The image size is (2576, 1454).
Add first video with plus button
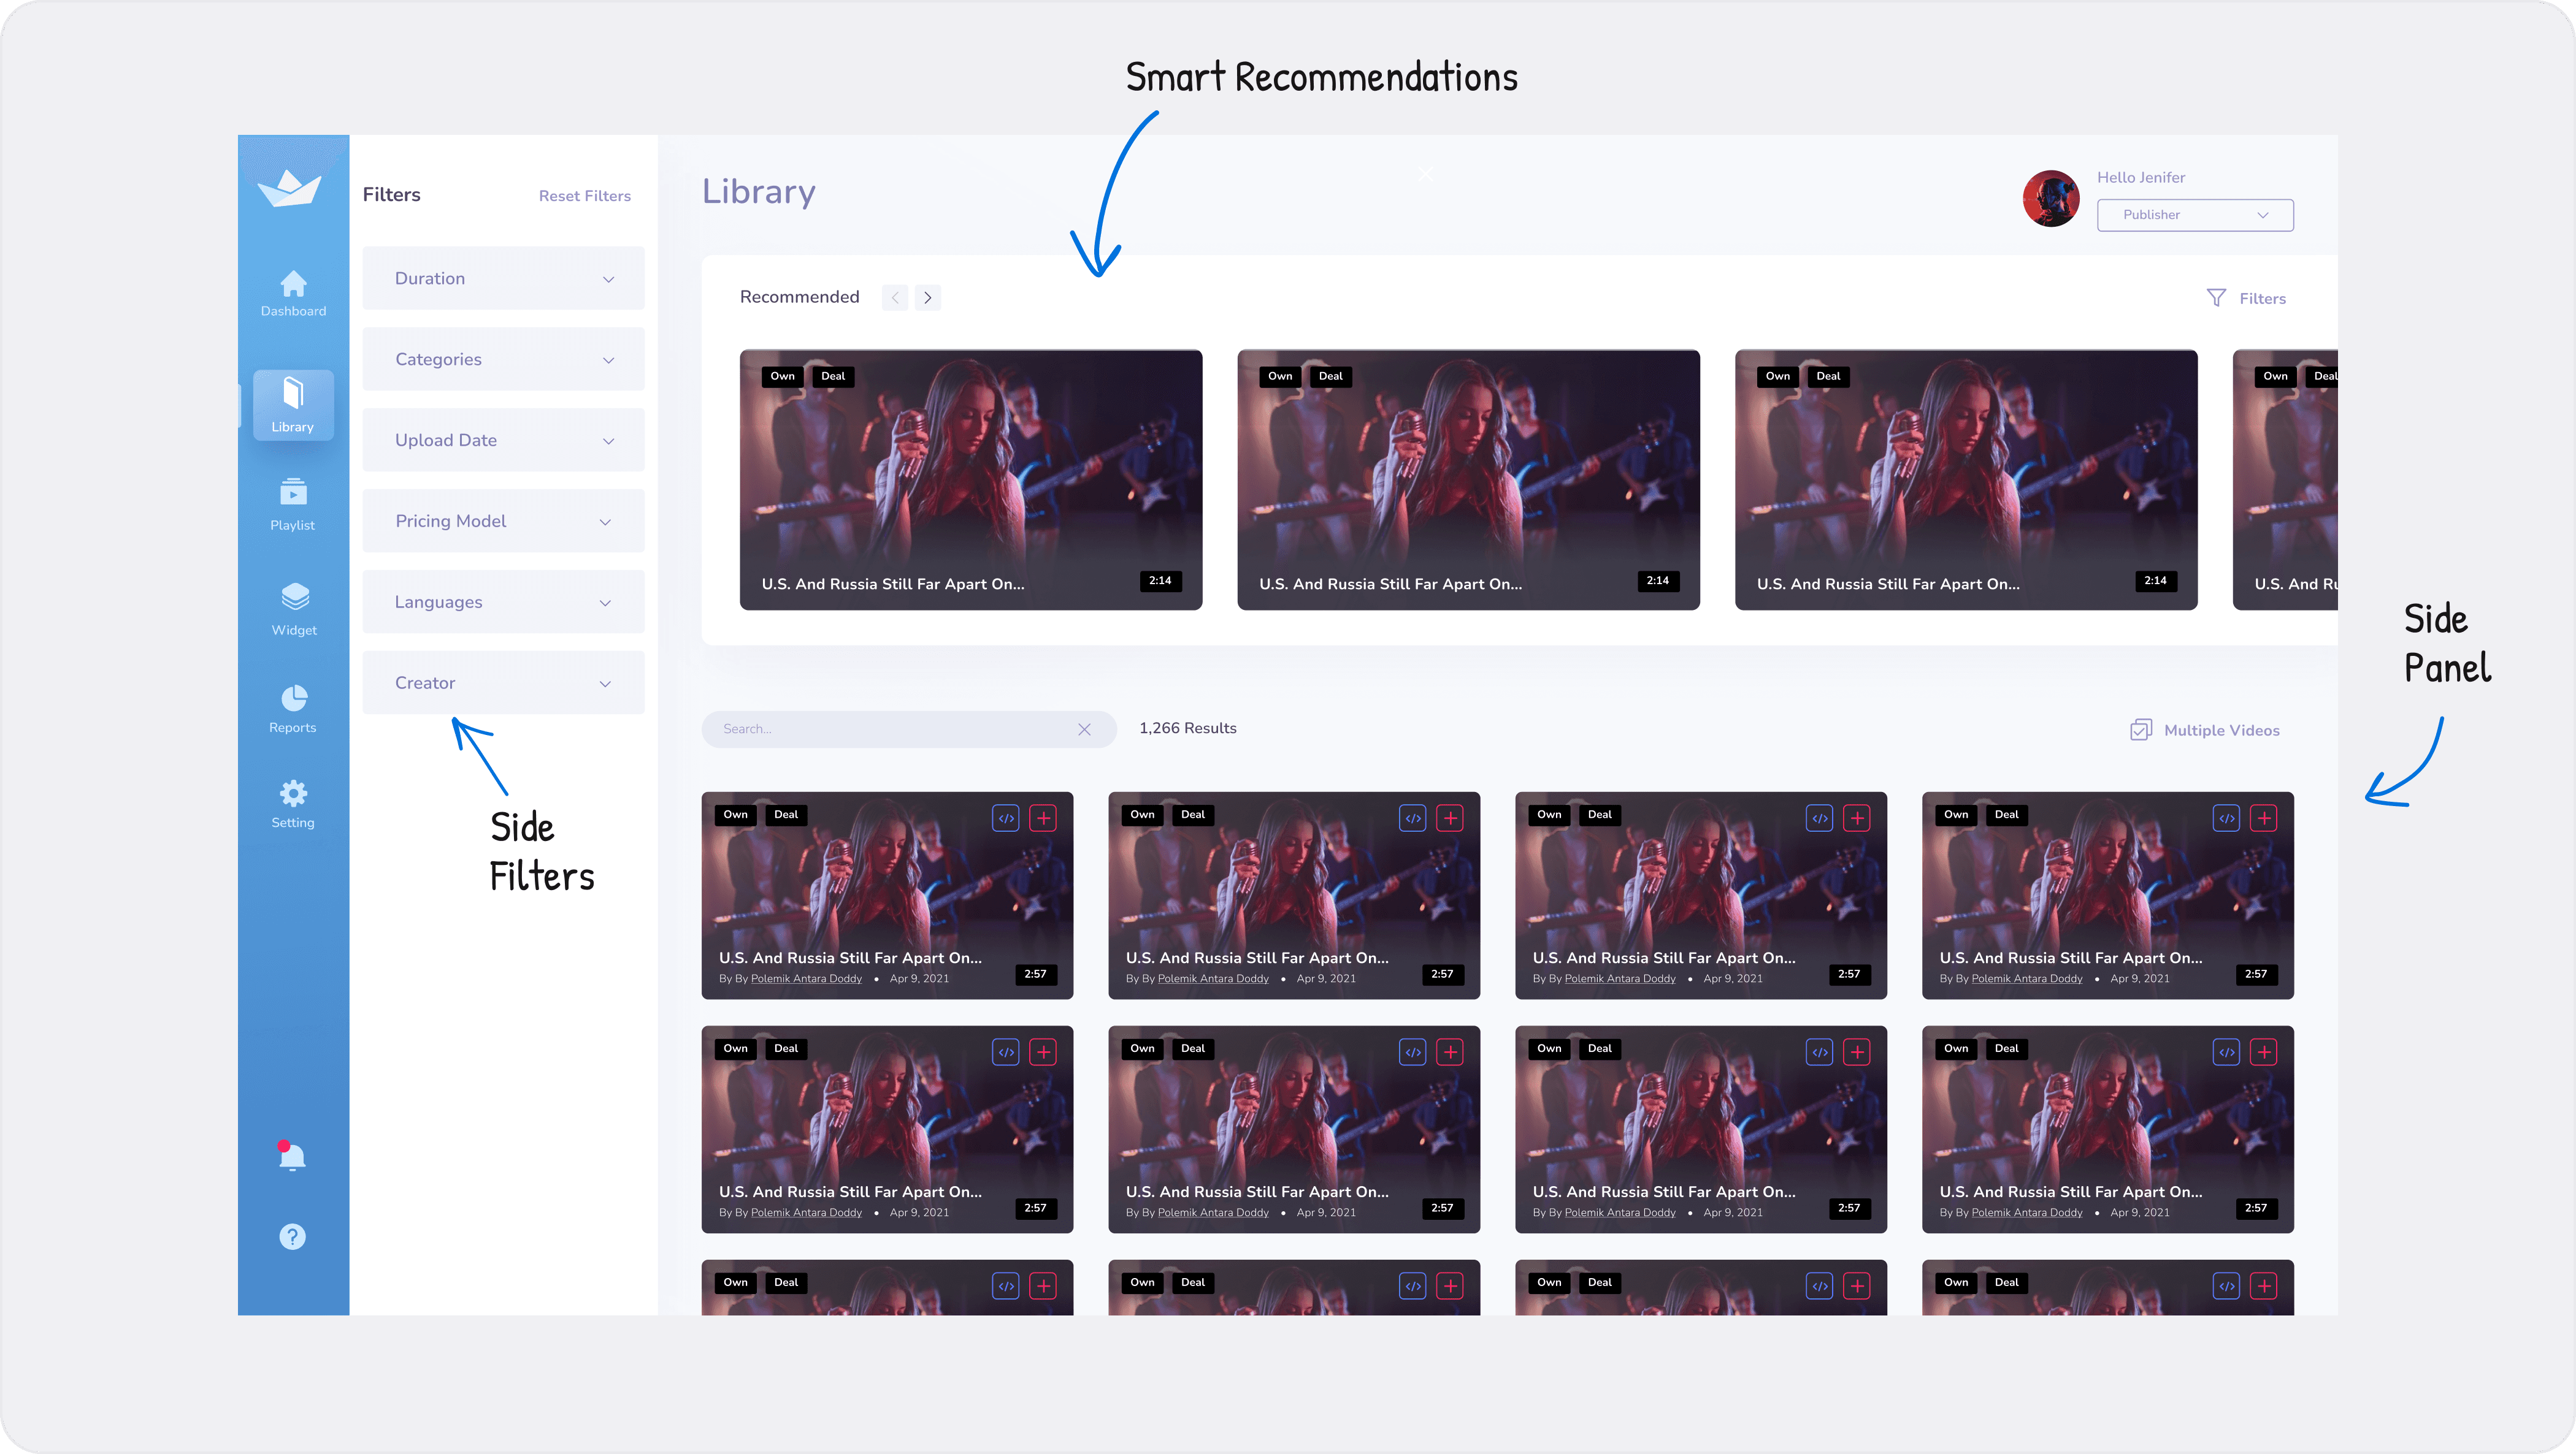click(1043, 818)
